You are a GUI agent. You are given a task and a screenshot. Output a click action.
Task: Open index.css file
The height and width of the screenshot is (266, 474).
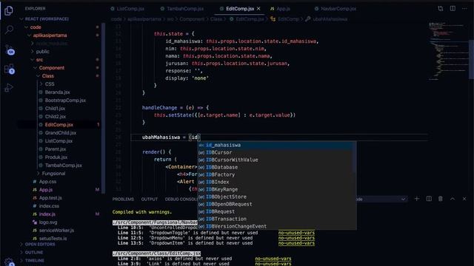pyautogui.click(x=49, y=206)
